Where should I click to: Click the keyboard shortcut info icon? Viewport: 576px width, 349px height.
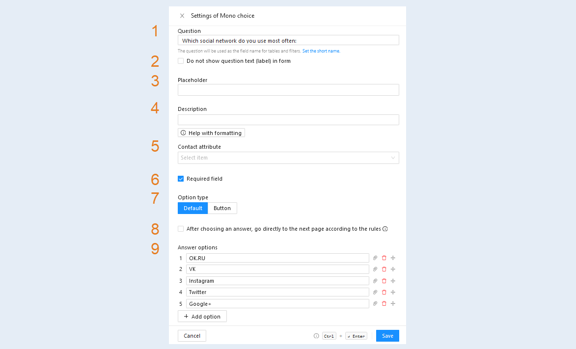[x=316, y=336]
